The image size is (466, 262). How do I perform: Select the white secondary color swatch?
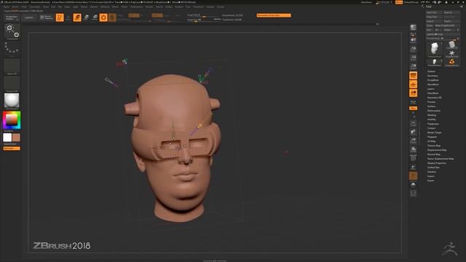click(7, 138)
